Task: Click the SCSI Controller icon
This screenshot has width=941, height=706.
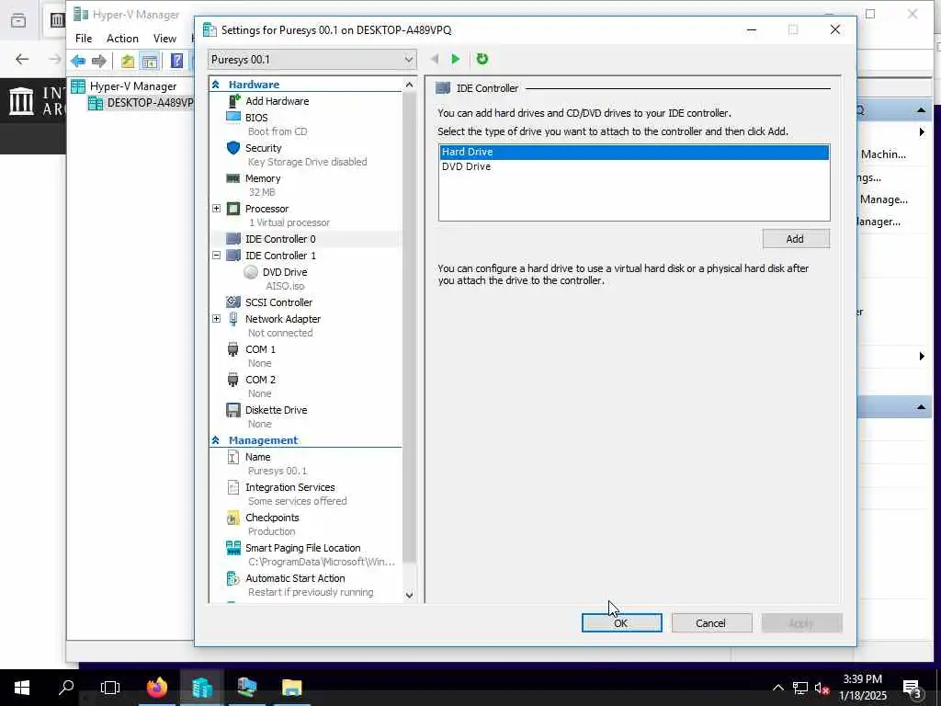Action: pyautogui.click(x=233, y=302)
